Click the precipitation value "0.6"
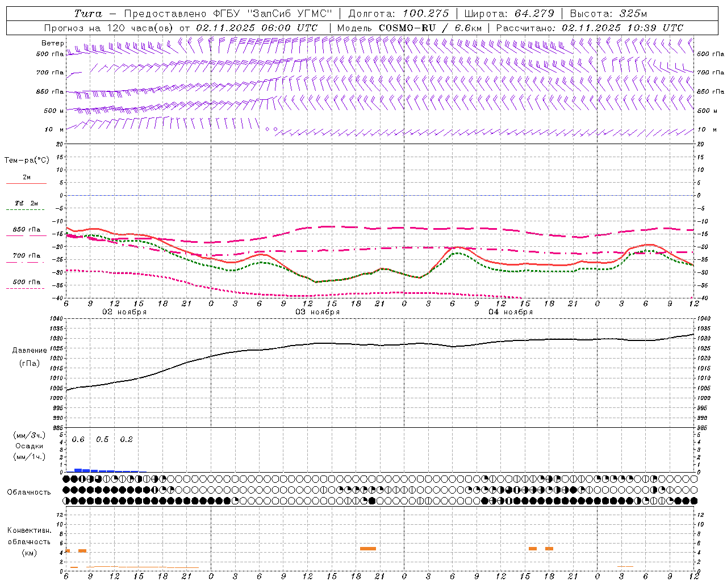727x581 pixels. [x=78, y=440]
